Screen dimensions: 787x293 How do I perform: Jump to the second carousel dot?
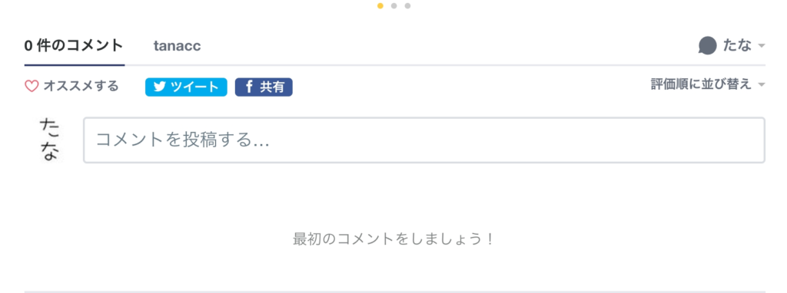[x=394, y=6]
